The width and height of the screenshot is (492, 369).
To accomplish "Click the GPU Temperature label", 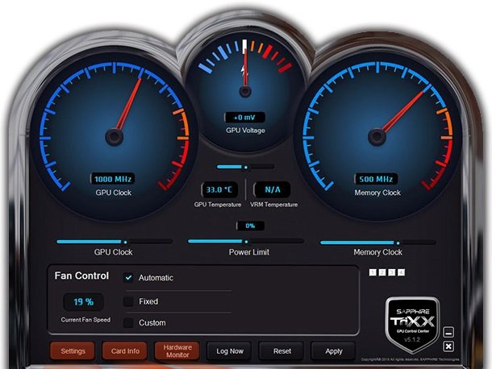I will 218,205.
